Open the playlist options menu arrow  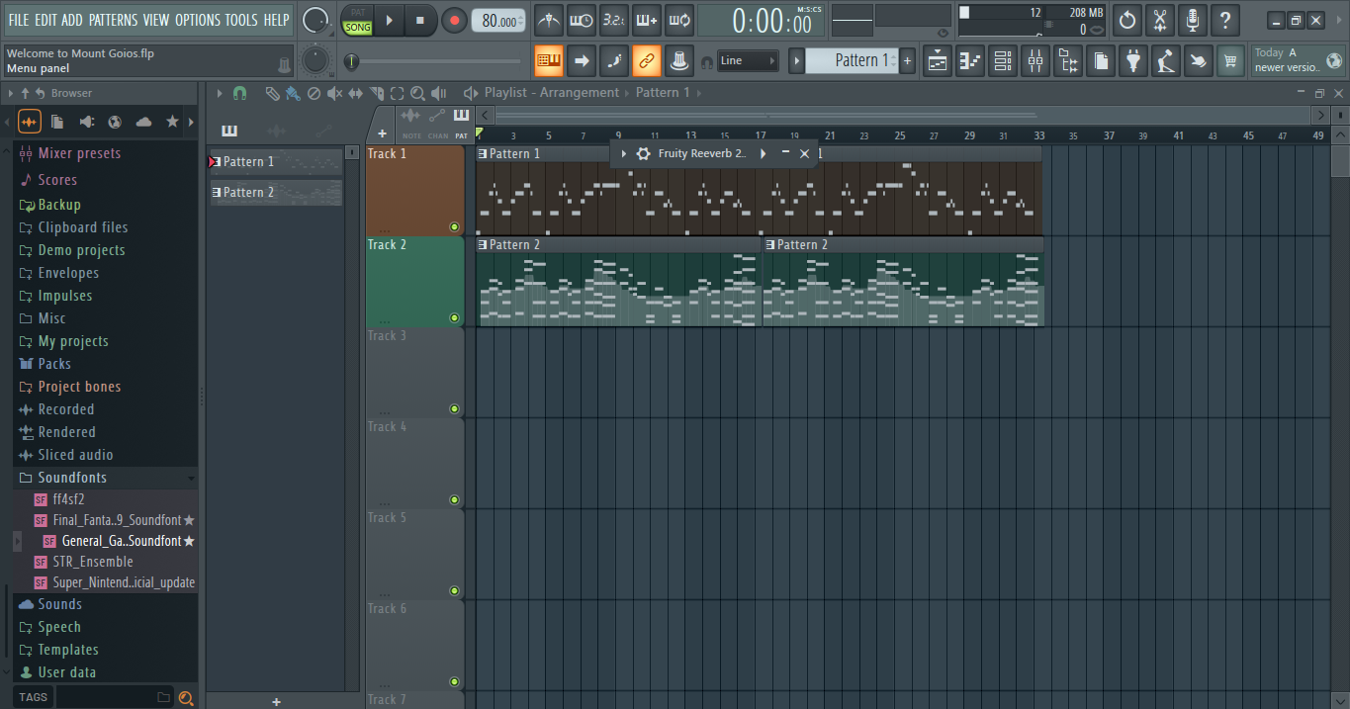coord(220,93)
